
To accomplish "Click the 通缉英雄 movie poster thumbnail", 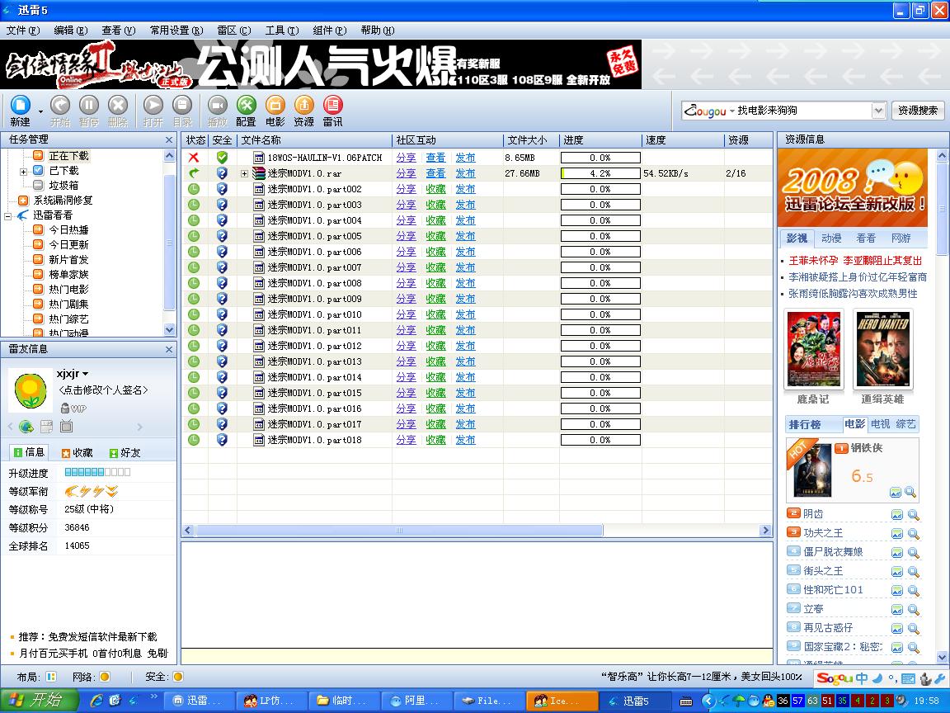I will click(x=882, y=350).
